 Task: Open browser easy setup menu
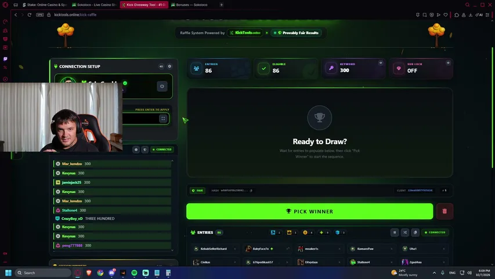click(x=487, y=15)
